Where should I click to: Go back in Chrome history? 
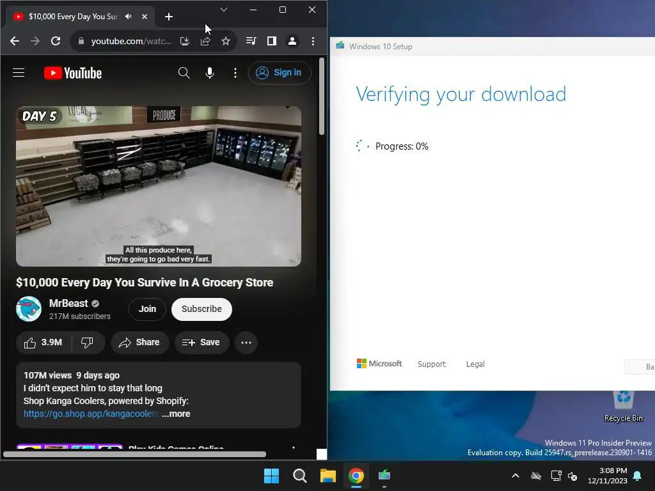[x=15, y=41]
